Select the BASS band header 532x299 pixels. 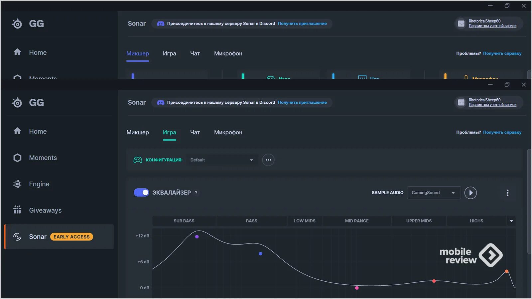tap(251, 221)
